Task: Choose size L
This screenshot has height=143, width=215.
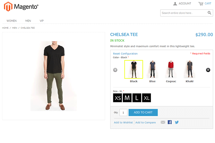Action: coord(137,98)
